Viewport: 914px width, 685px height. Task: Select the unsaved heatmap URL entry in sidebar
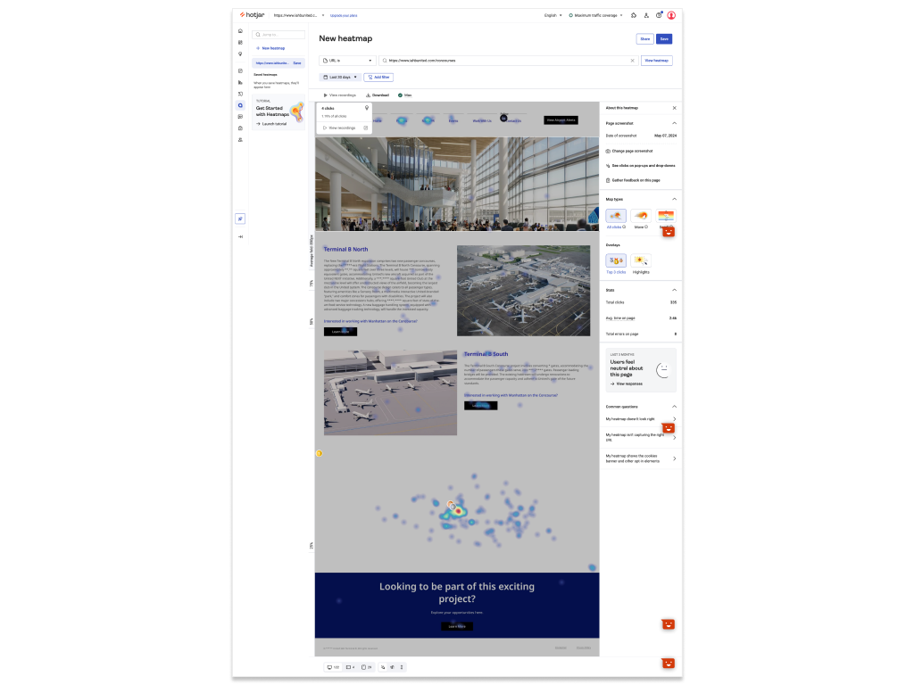click(x=272, y=63)
